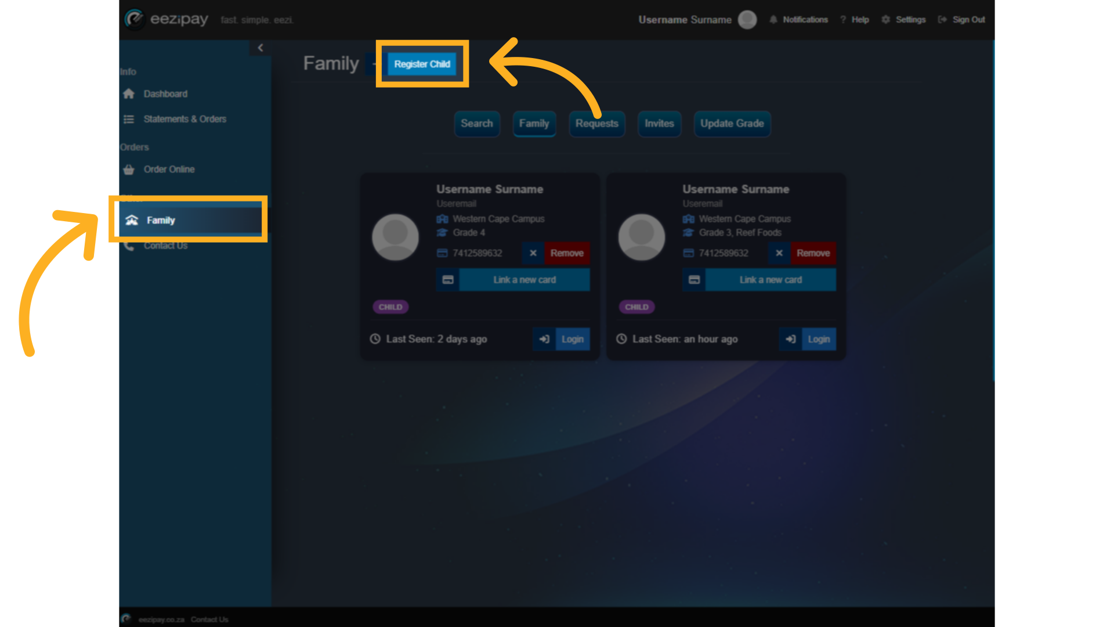Remove card from Grade 4 child
This screenshot has width=1114, height=627.
[x=567, y=253]
